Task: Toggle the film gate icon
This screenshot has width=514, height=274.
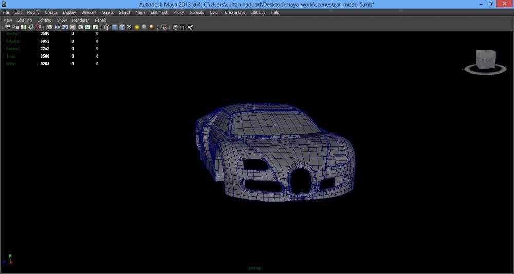Action: coord(58,27)
